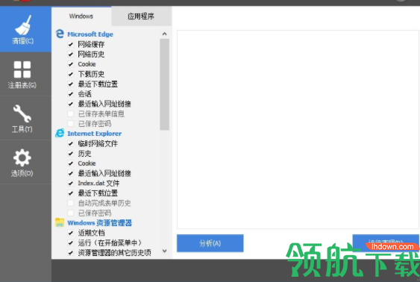Uncheck 资源管理器的其它历史项 checkbox
The height and width of the screenshot is (282, 420).
click(x=71, y=253)
